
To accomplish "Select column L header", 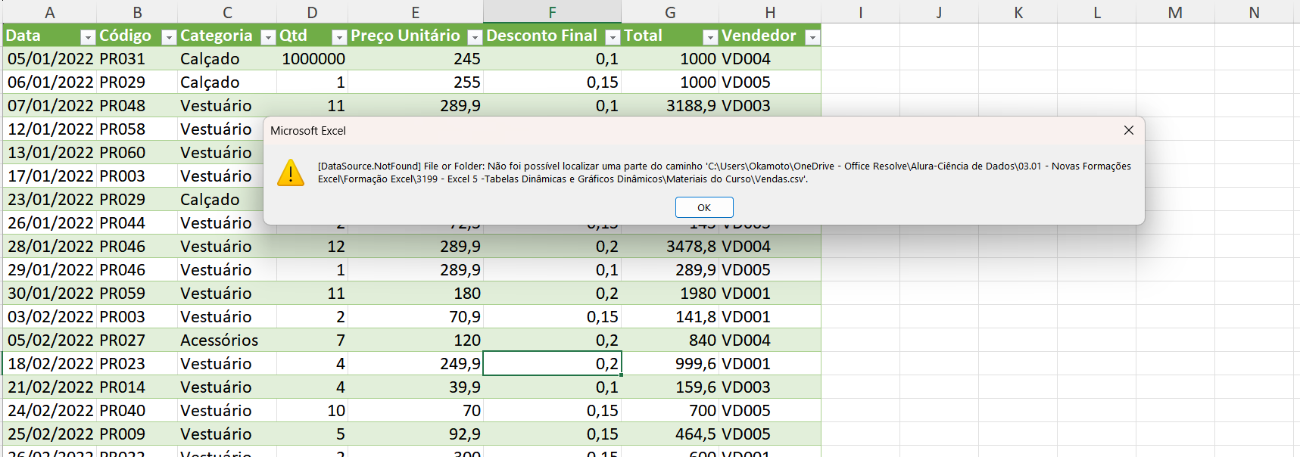I will click(1096, 12).
